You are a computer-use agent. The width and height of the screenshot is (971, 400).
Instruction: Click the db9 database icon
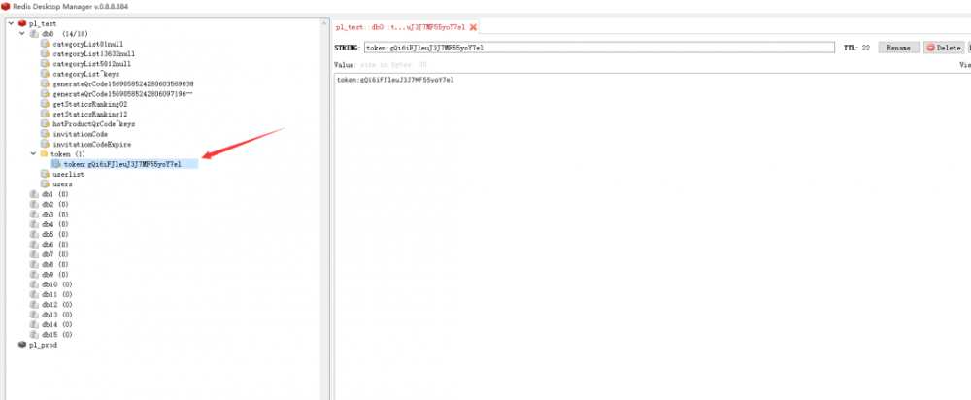33,275
